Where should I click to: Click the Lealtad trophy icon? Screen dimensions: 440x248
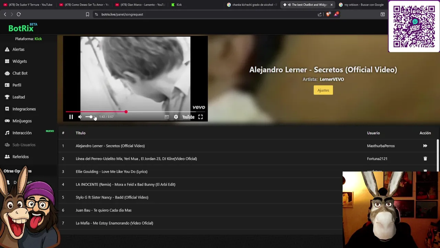coord(7,97)
